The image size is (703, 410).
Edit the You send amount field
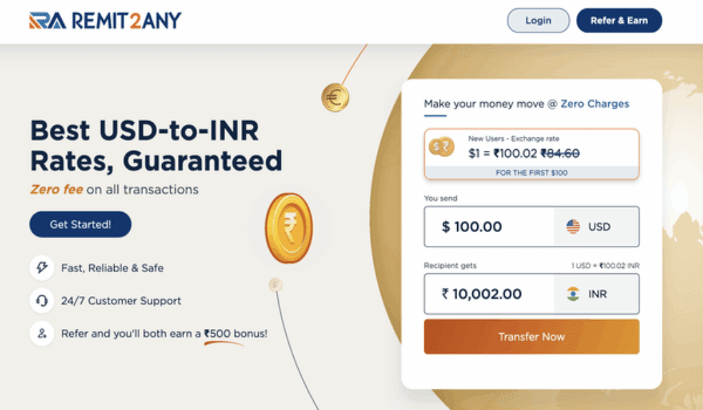pos(489,227)
